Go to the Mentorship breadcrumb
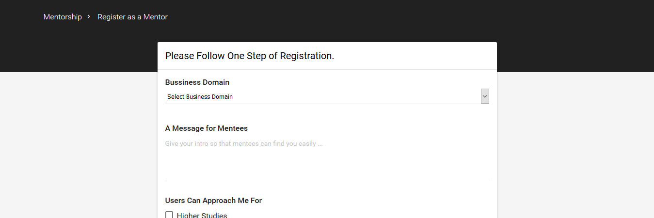654x218 pixels. click(x=63, y=17)
